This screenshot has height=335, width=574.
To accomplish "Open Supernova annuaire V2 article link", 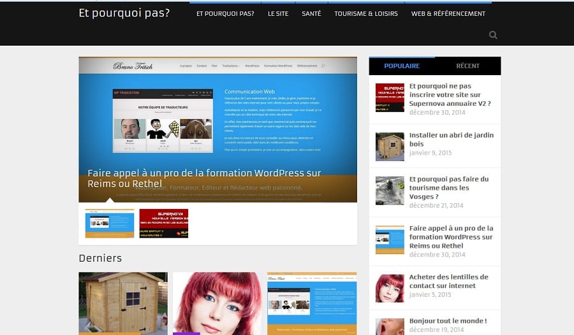I will pyautogui.click(x=450, y=94).
